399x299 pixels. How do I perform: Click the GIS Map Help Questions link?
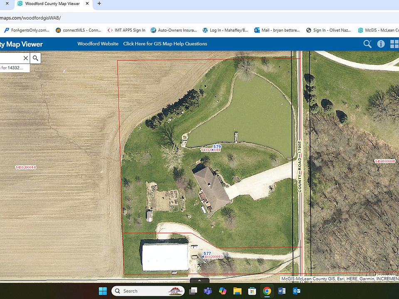[x=165, y=44]
